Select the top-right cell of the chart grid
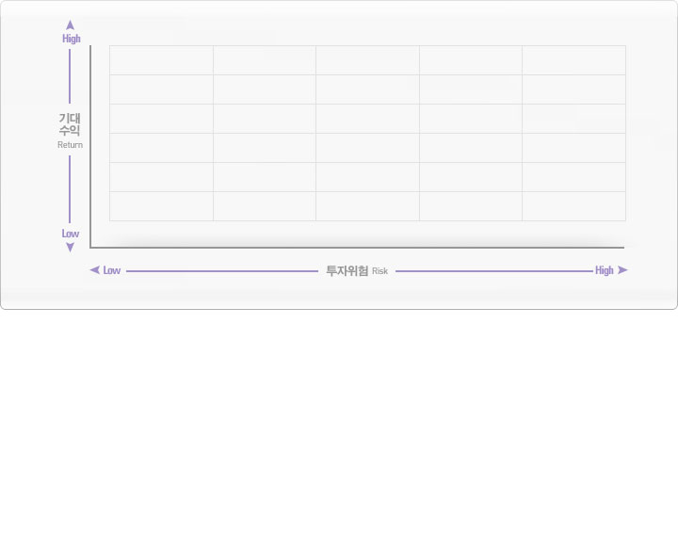 573,60
